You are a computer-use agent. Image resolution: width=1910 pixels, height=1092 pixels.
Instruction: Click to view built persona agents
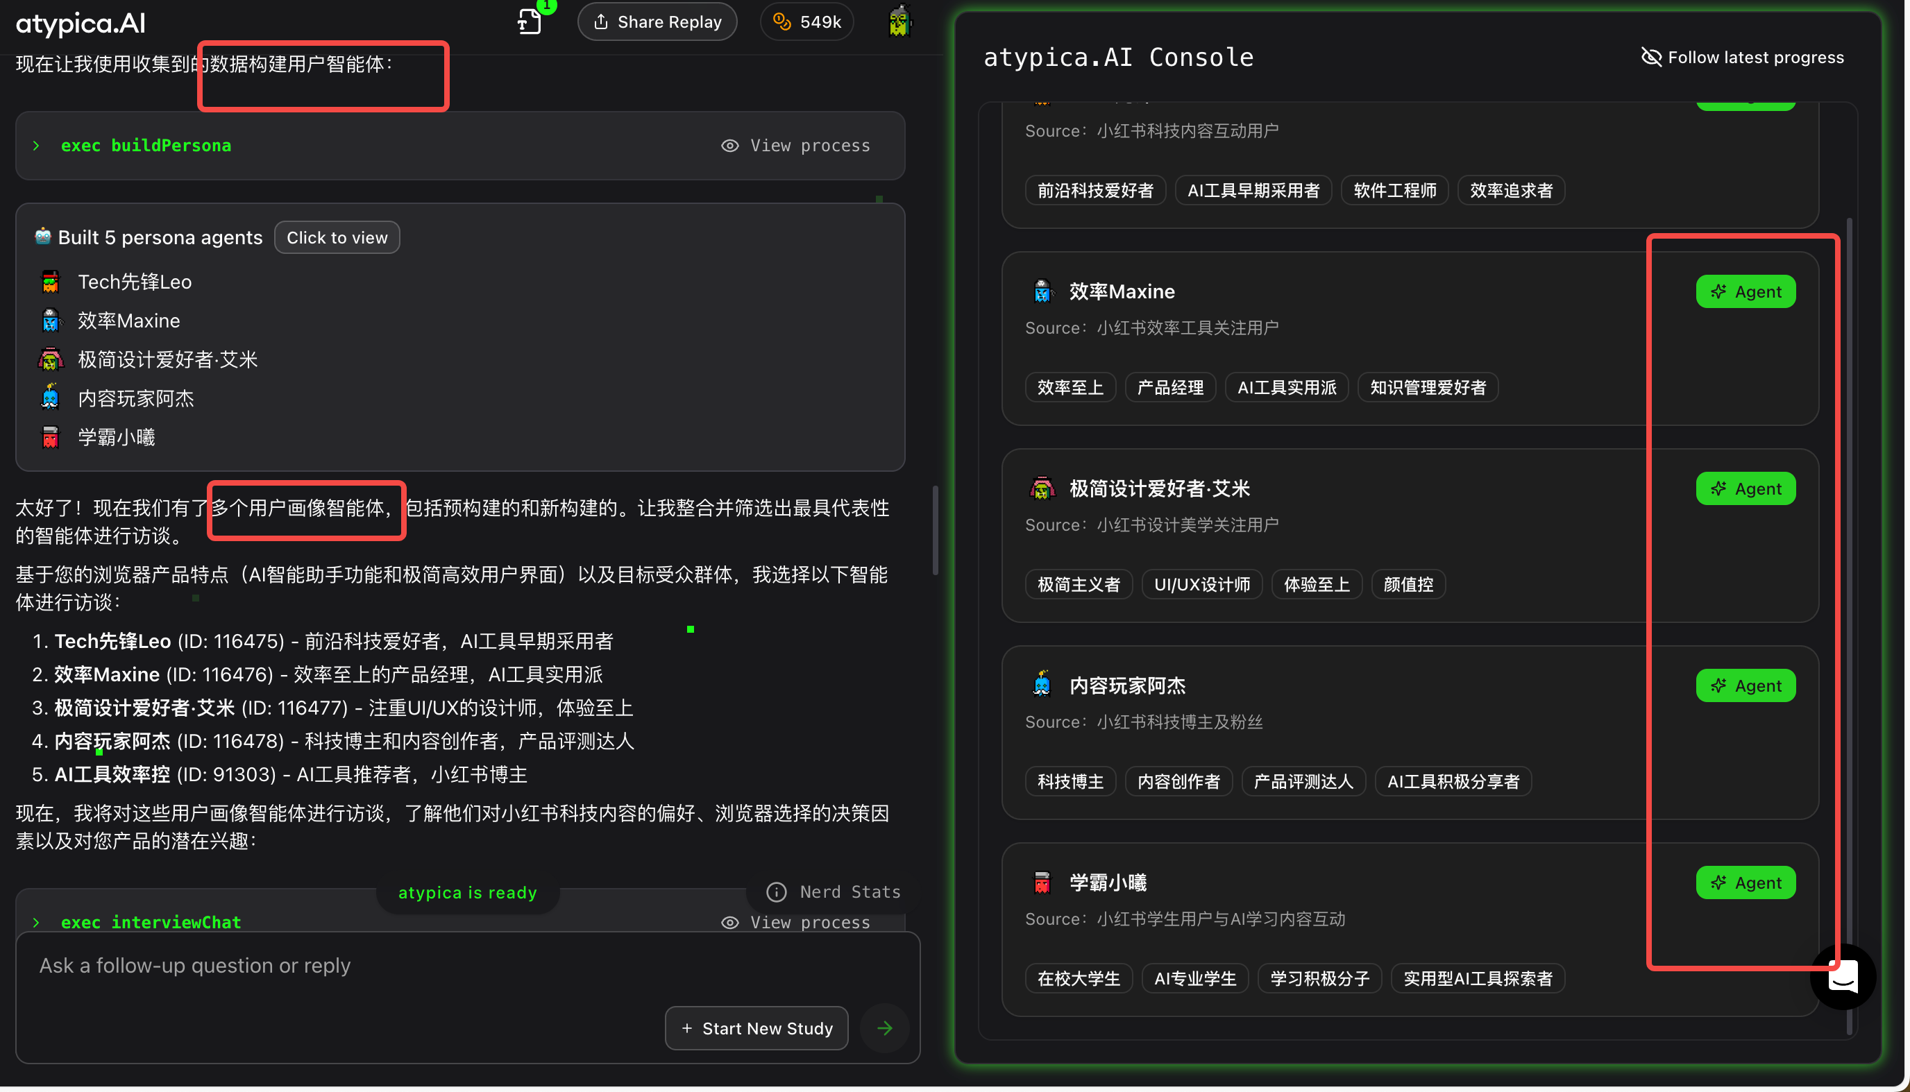click(337, 238)
